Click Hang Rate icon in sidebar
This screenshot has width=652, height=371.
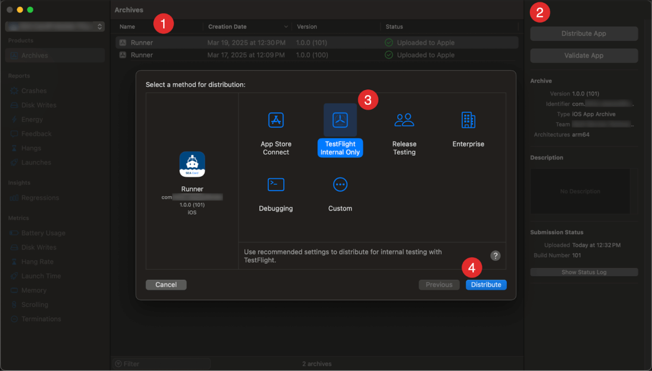pyautogui.click(x=14, y=262)
